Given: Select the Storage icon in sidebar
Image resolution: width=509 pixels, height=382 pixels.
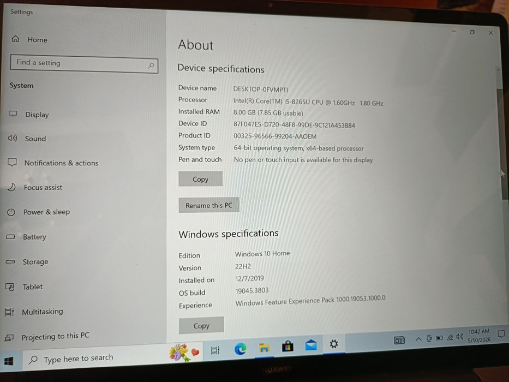Looking at the screenshot, I should coord(10,261).
